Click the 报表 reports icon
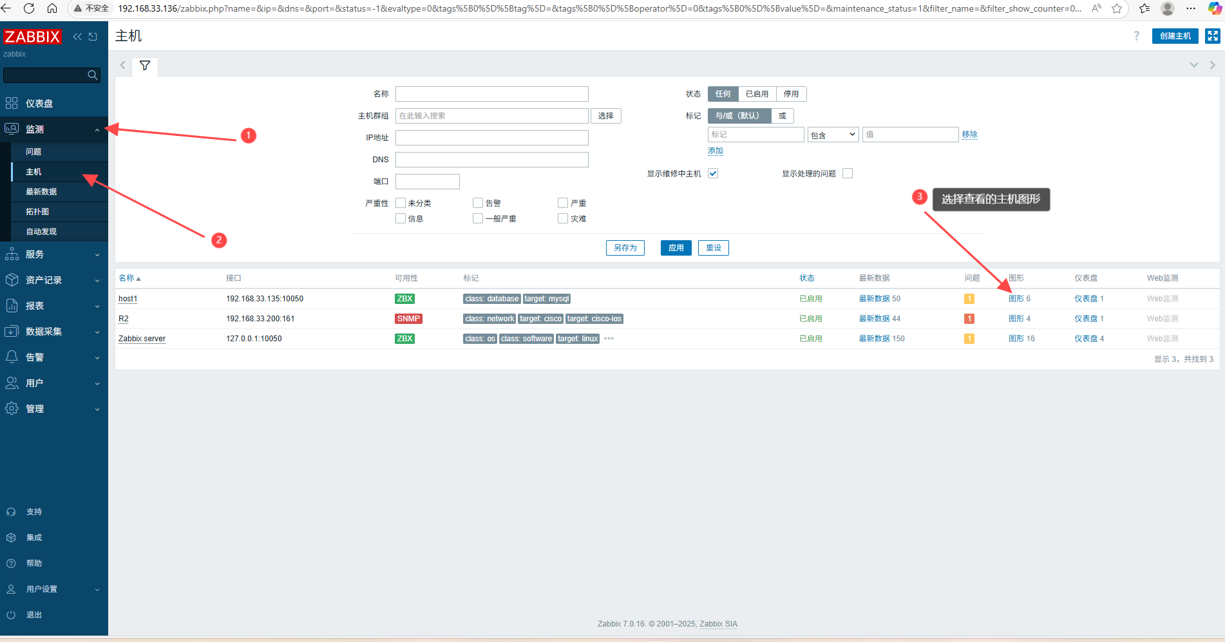The image size is (1225, 642). pyautogui.click(x=12, y=306)
